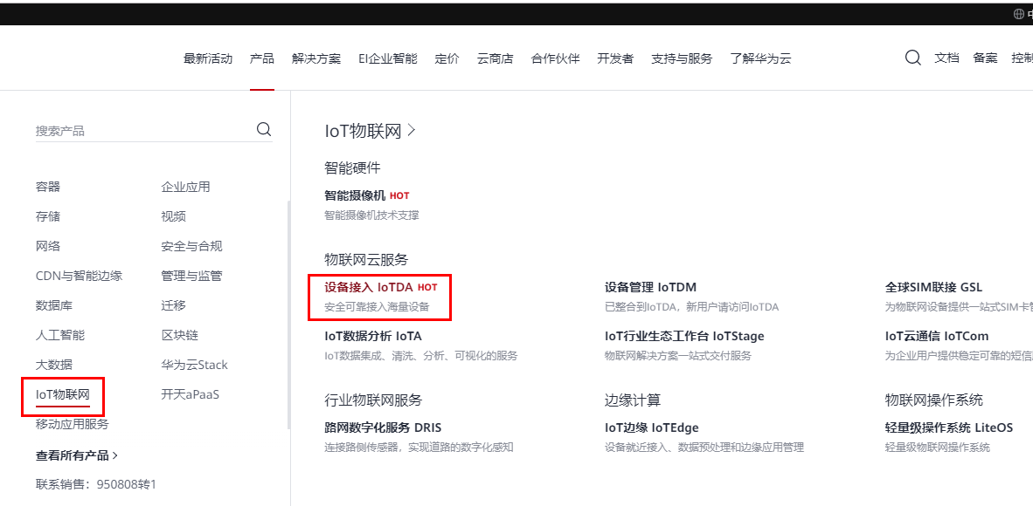Screen dimensions: 1033x506
Task: Open the 云商店 menu
Action: [496, 58]
